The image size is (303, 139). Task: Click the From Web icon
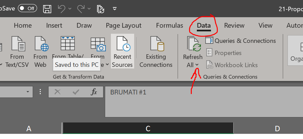pos(40,51)
